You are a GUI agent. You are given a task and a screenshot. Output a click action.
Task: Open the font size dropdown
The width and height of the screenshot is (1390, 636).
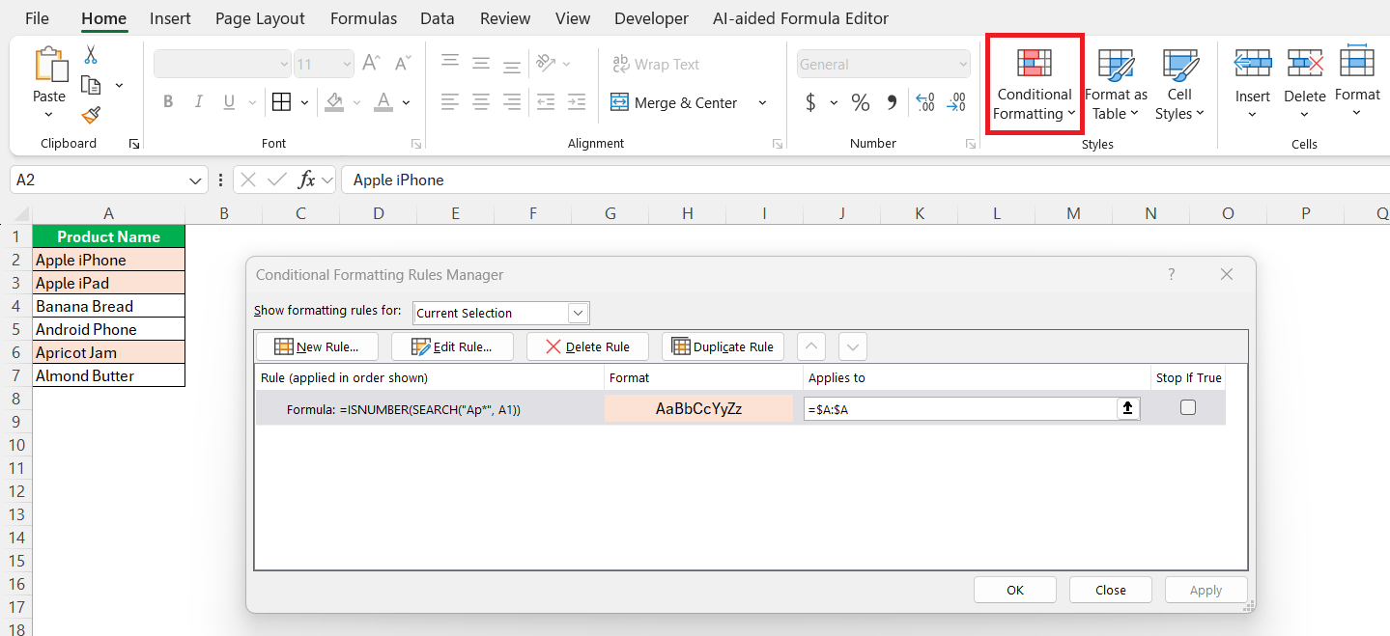pos(346,64)
